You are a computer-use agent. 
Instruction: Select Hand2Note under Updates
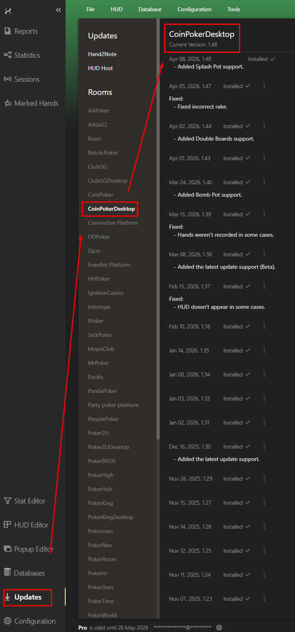point(102,54)
